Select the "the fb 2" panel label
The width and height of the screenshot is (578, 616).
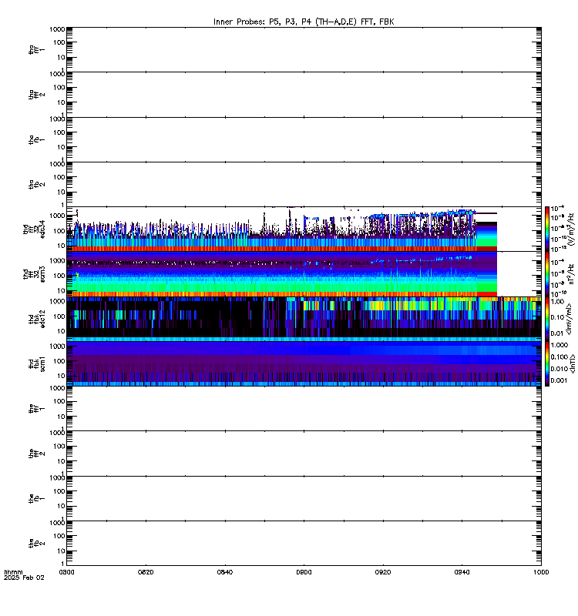click(36, 544)
